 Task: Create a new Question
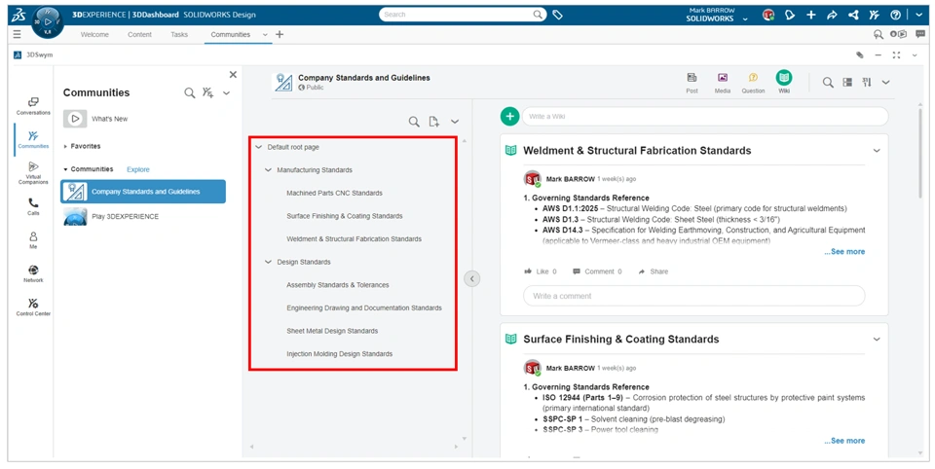[x=753, y=83]
